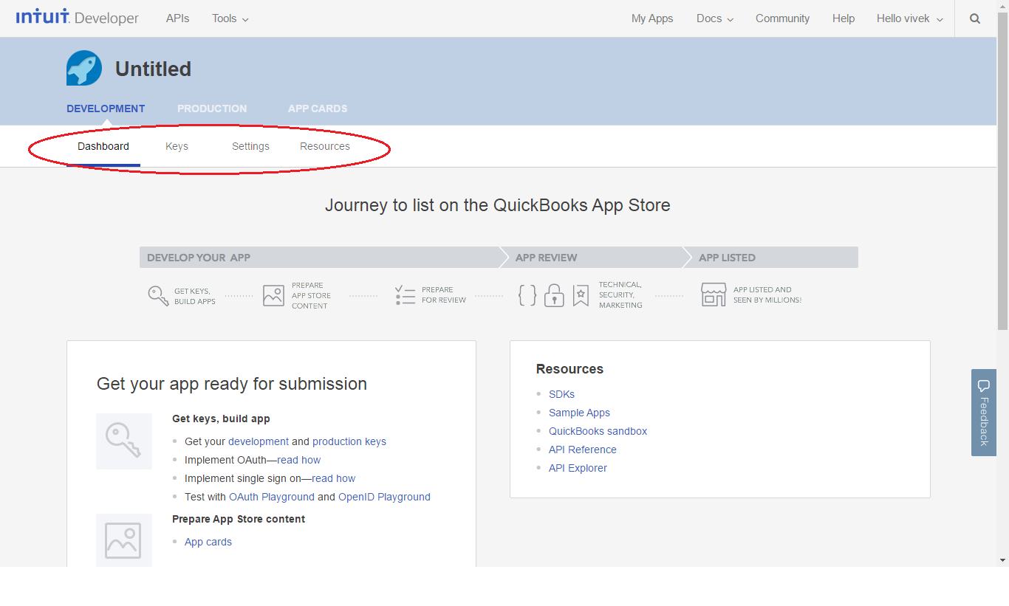1009x606 pixels.
Task: Click the checklist icon for Prepare for Review
Action: 405,295
